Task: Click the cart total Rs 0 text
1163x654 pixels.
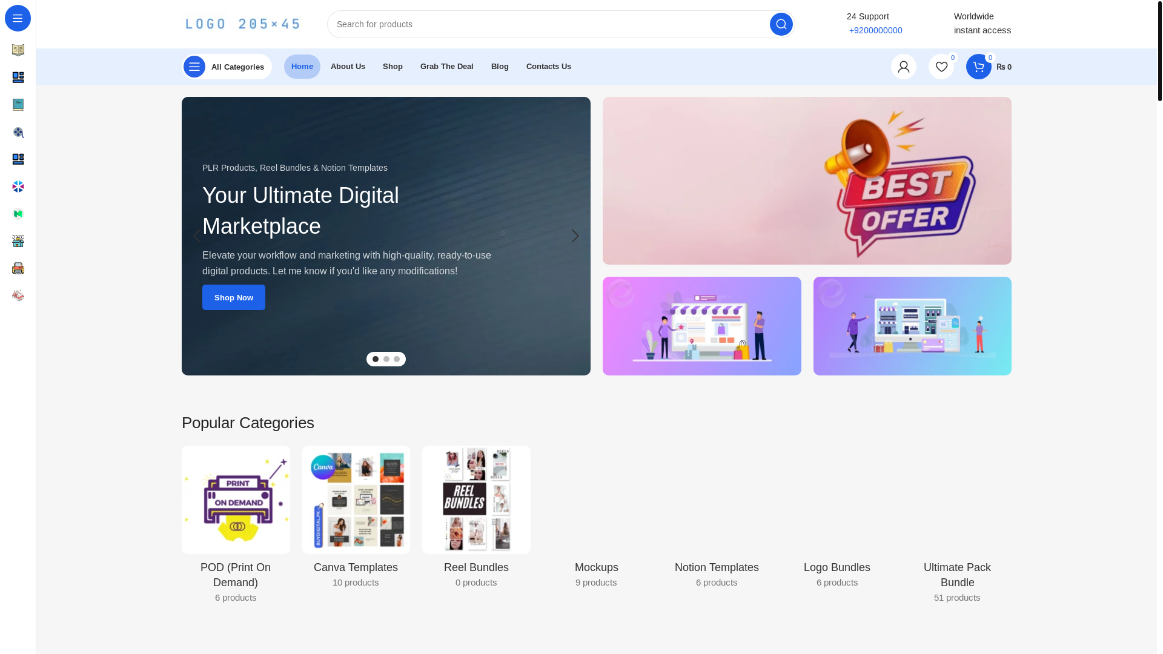Action: click(1004, 67)
